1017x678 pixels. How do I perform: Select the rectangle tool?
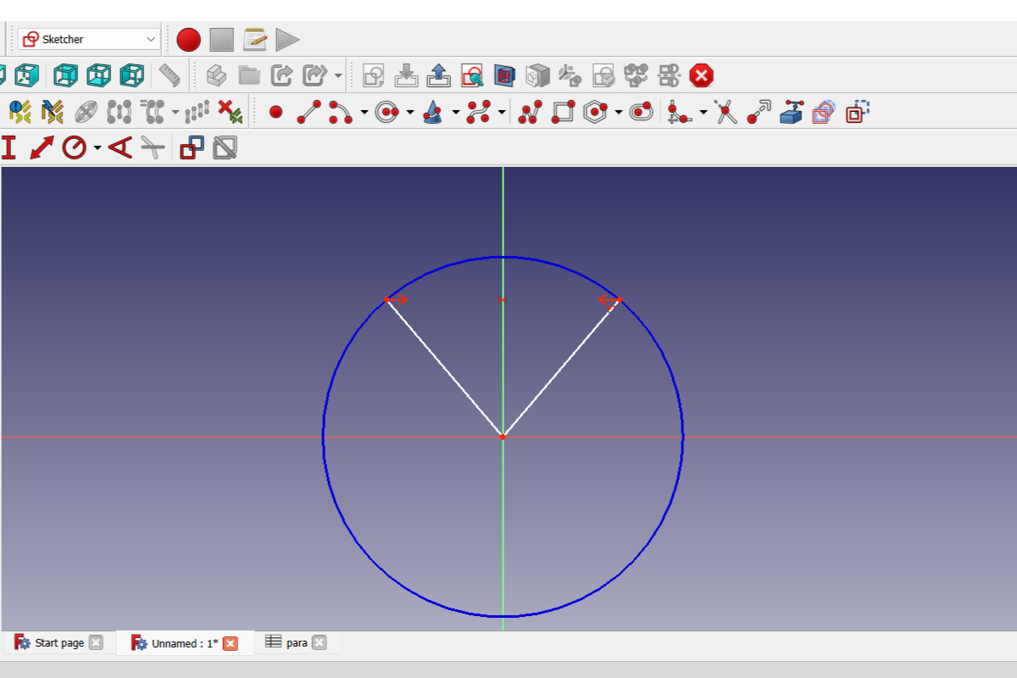pos(564,110)
